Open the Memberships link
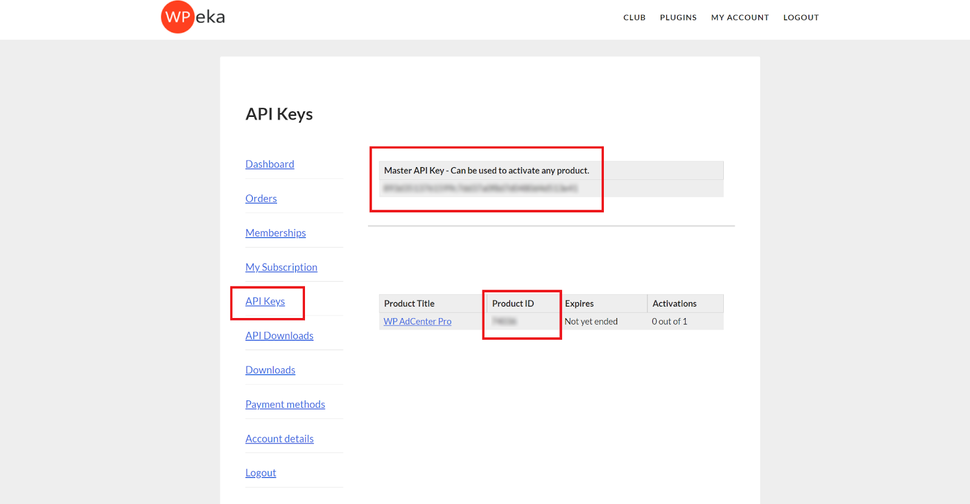The image size is (970, 504). pyautogui.click(x=275, y=233)
